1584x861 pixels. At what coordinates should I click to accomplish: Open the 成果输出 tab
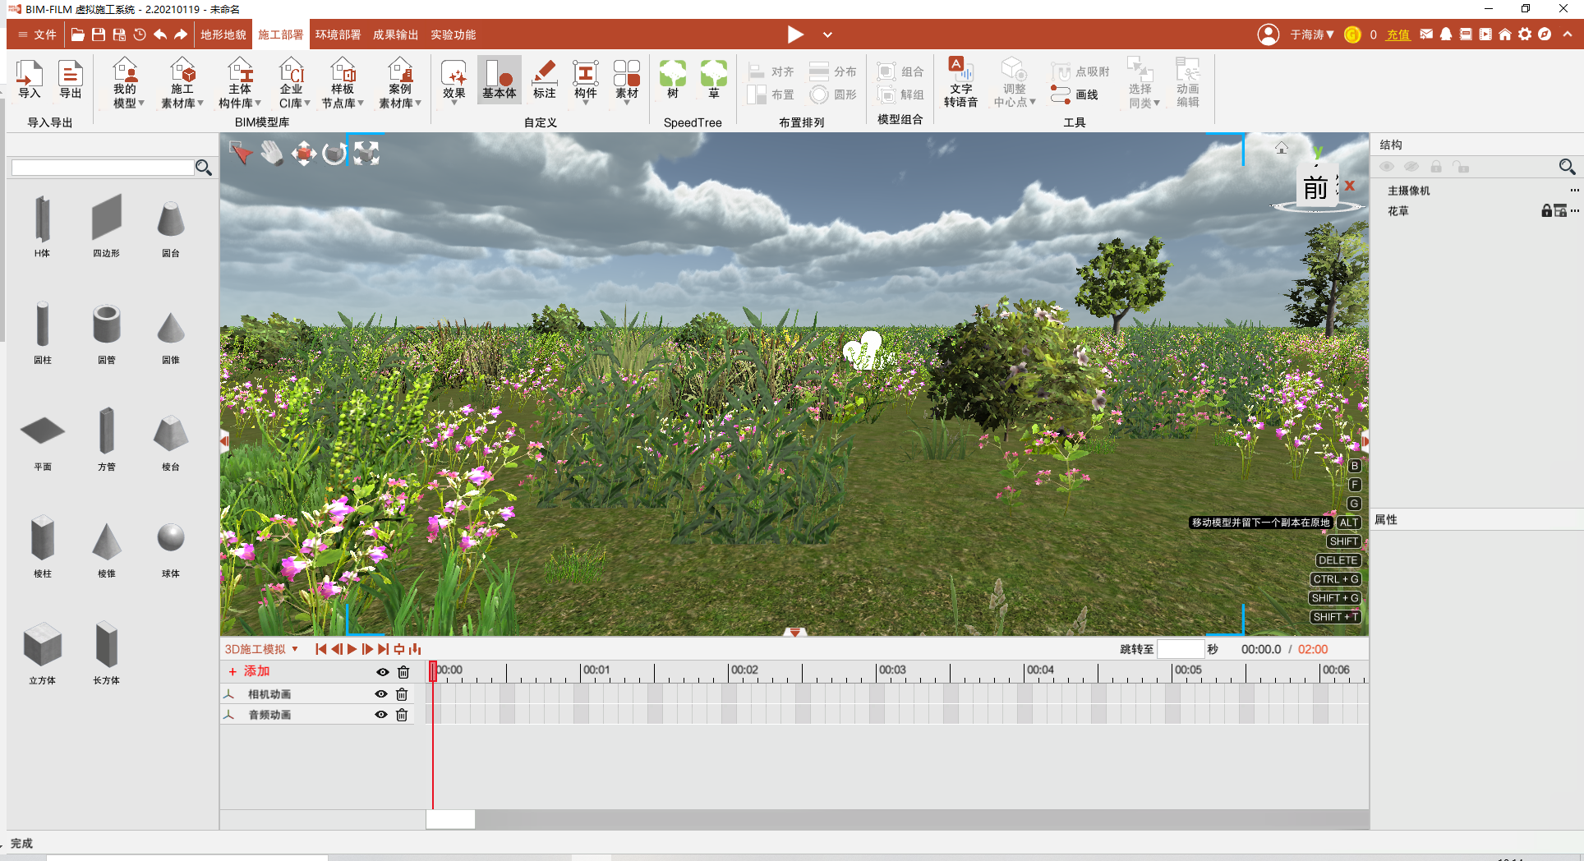point(395,35)
